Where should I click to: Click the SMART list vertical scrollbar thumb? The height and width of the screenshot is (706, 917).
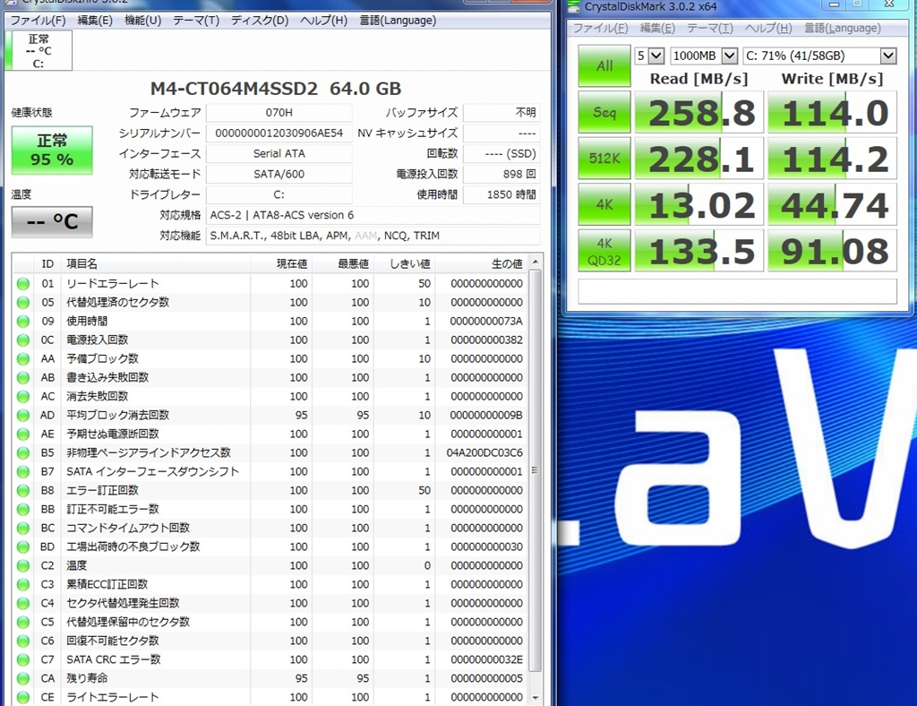pos(536,471)
